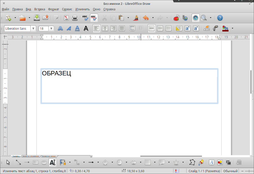Undo the last action

[146, 18]
